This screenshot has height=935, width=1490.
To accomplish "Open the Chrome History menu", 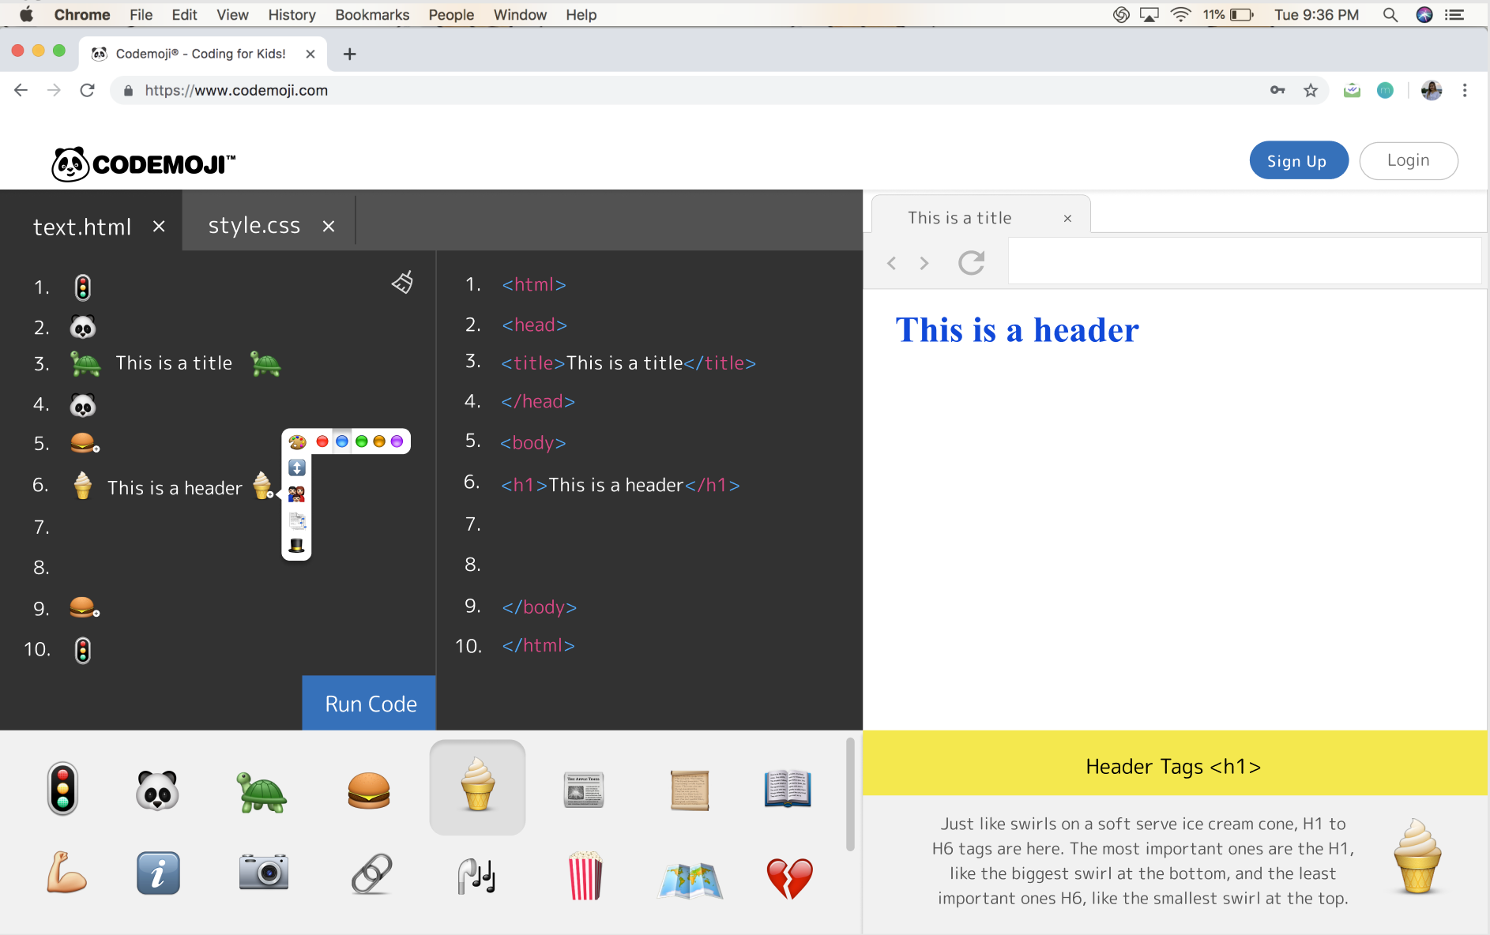I will pyautogui.click(x=291, y=14).
